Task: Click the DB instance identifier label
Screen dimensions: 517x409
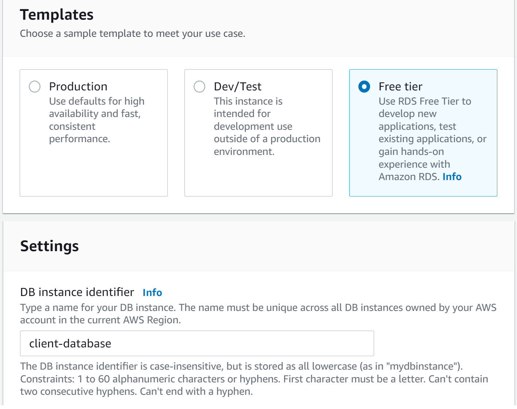Action: [x=77, y=292]
